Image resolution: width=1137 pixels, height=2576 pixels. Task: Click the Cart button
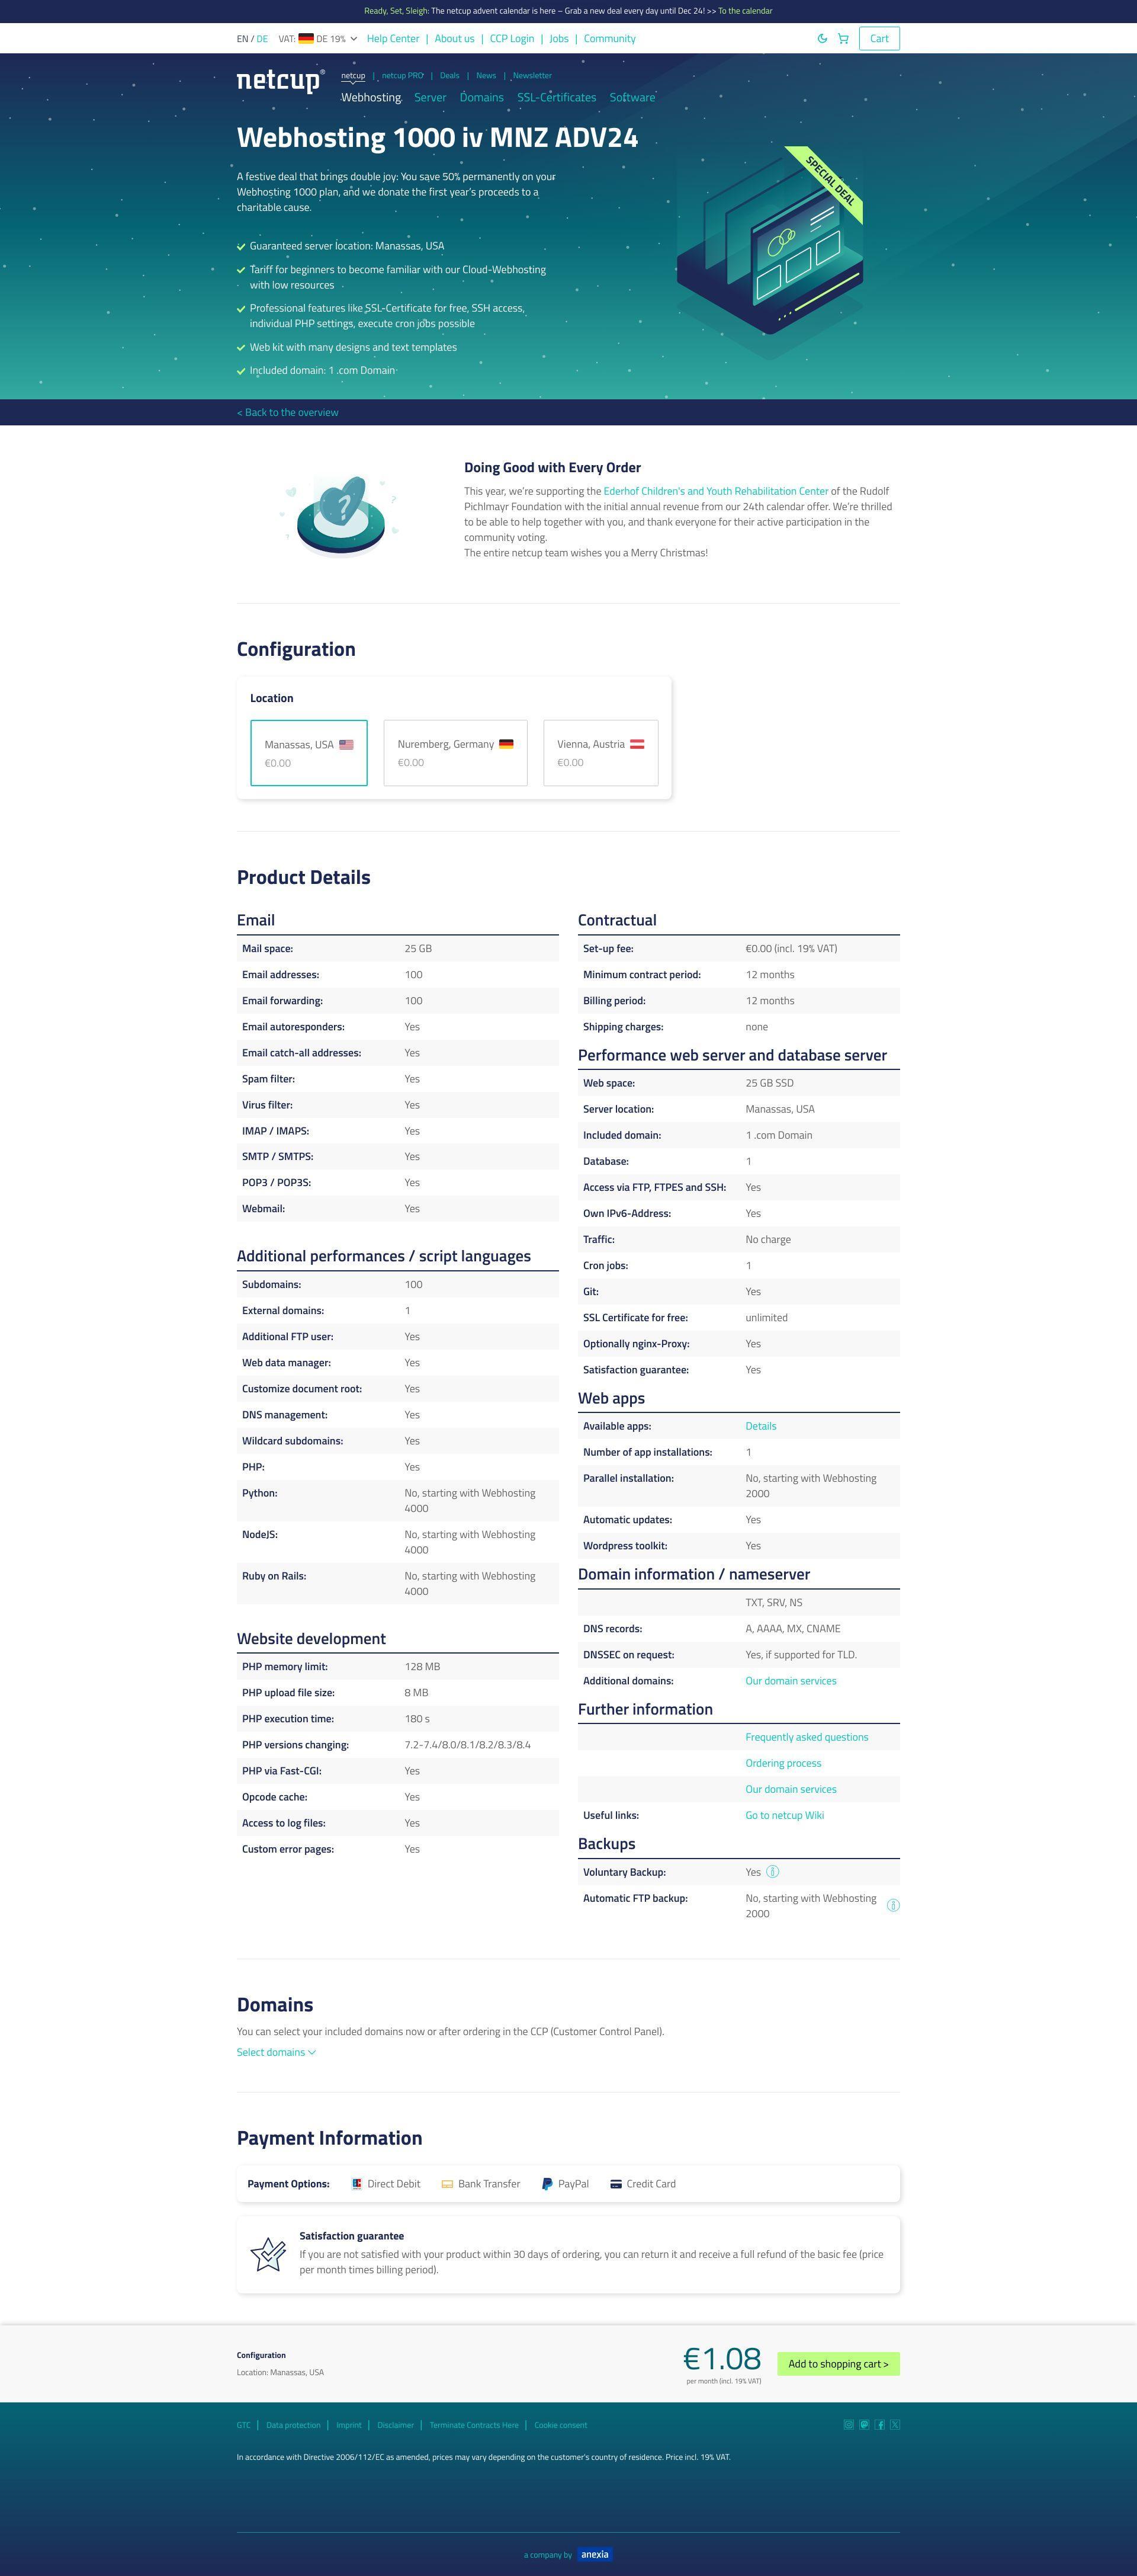tap(879, 39)
